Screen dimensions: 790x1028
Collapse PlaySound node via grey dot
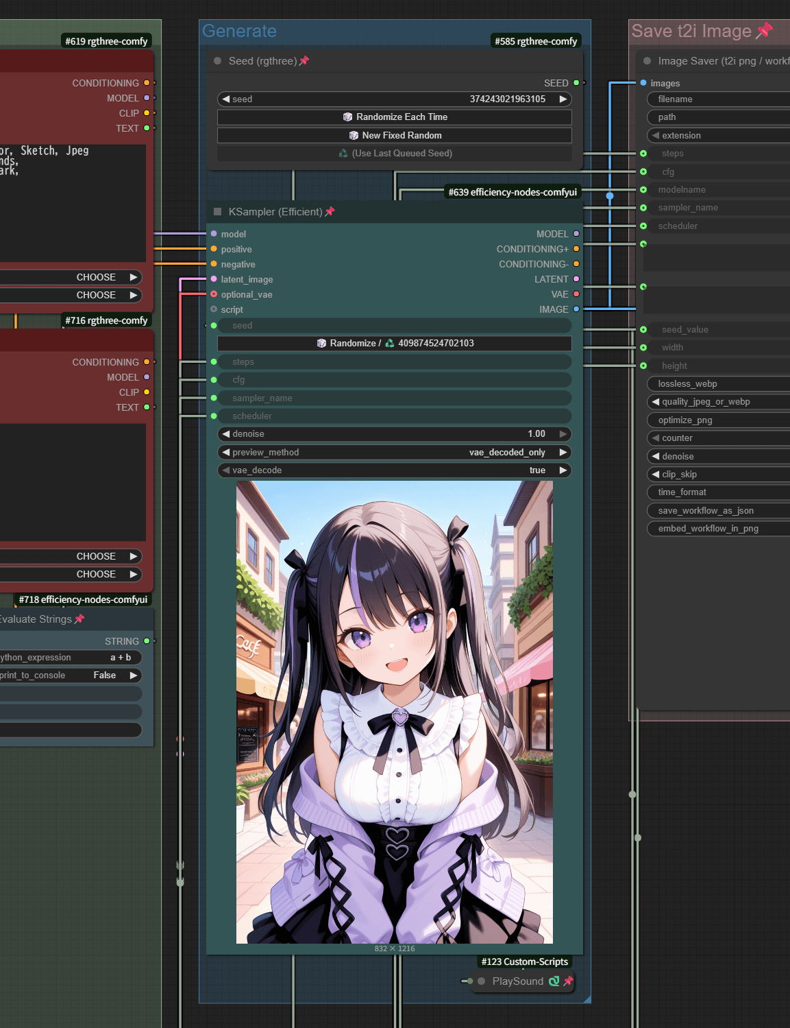(x=482, y=981)
